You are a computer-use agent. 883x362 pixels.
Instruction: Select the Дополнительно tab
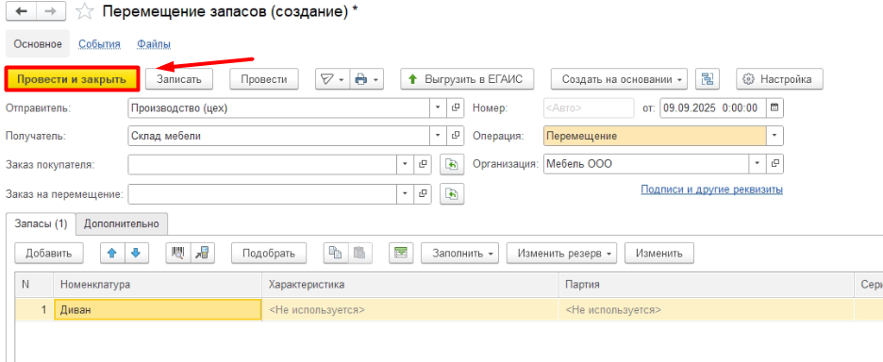(x=122, y=223)
